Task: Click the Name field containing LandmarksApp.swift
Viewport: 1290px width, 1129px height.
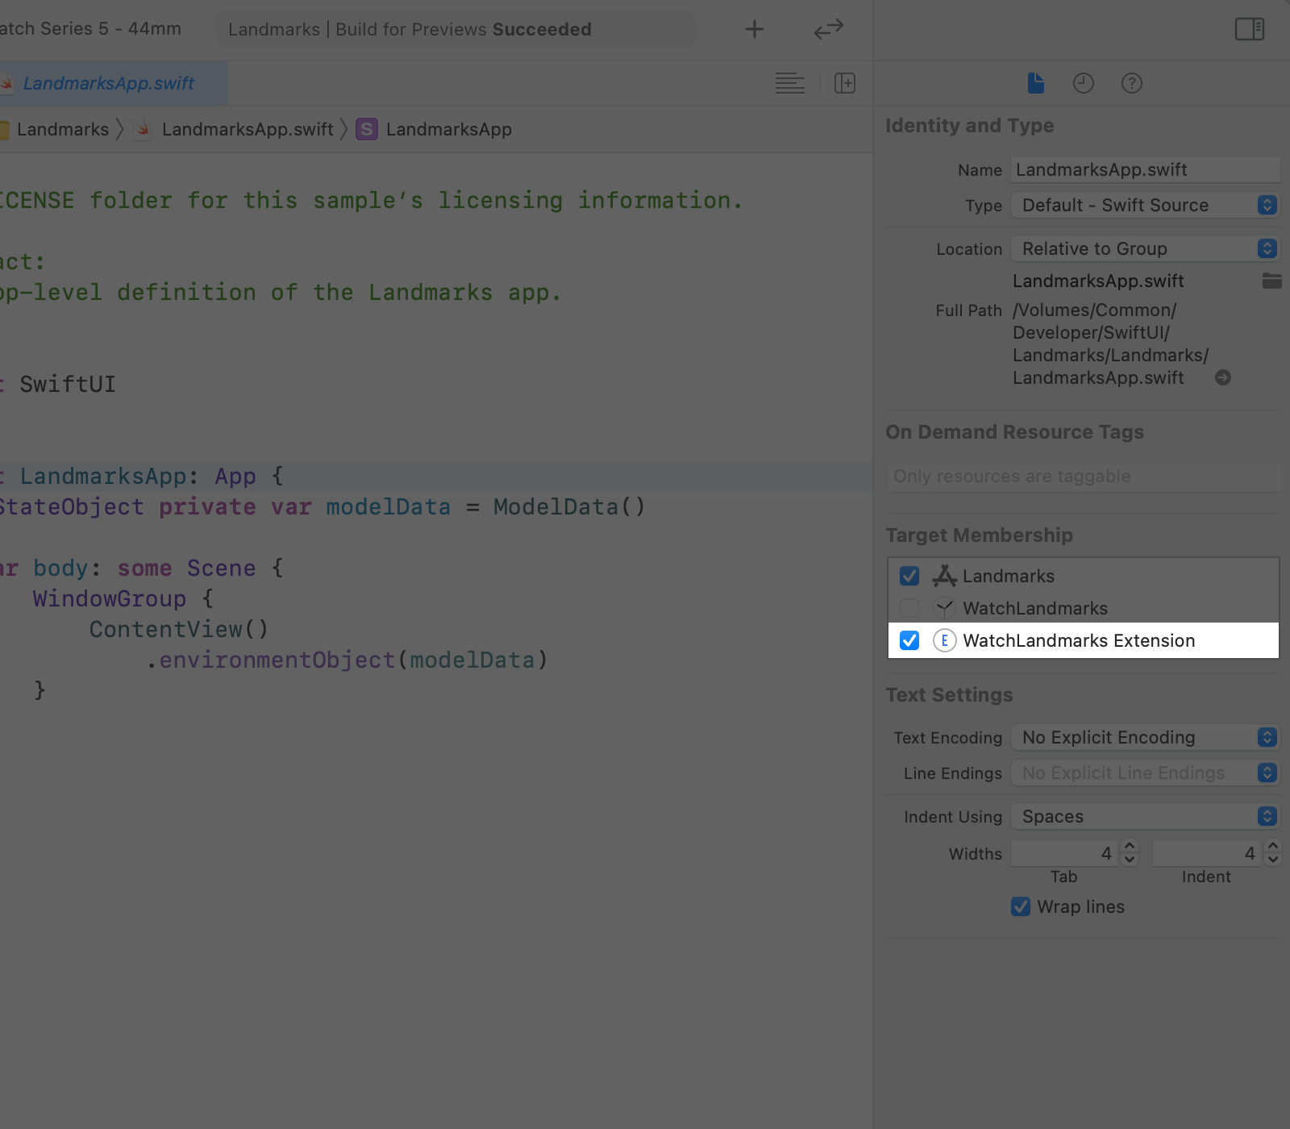Action: (x=1143, y=170)
